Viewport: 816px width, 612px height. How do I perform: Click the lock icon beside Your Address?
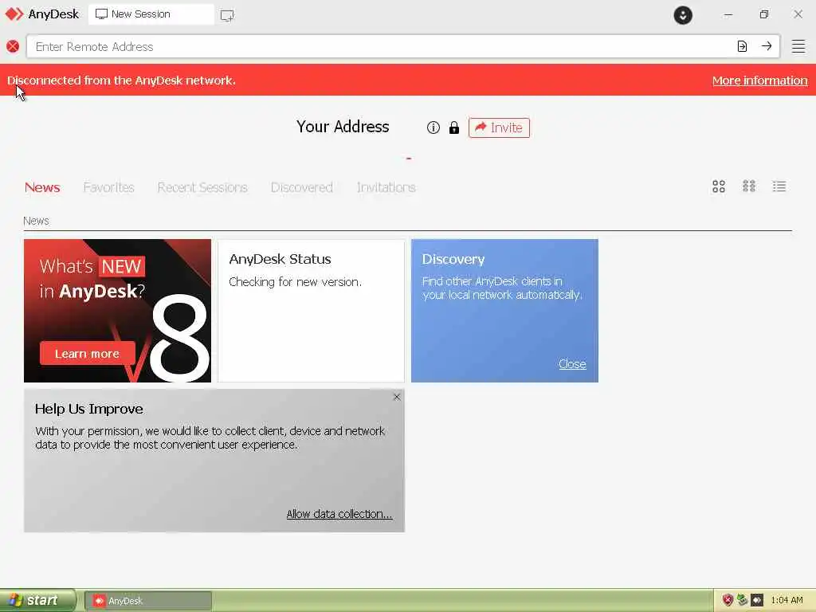click(x=453, y=127)
